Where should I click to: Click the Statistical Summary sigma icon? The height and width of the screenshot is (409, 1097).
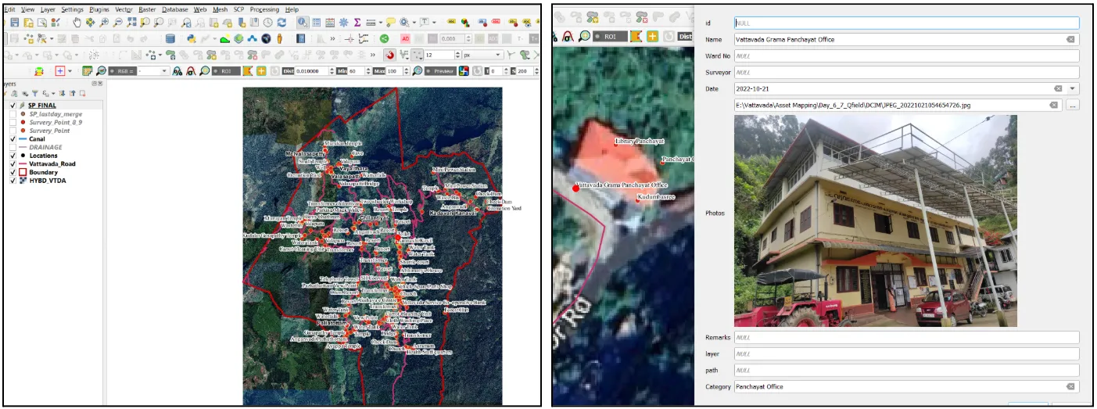tap(357, 23)
